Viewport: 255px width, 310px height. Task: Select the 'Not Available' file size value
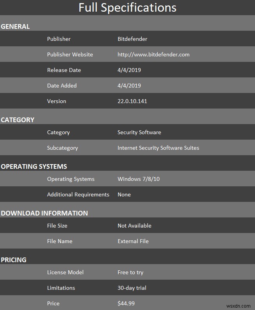tap(134, 226)
